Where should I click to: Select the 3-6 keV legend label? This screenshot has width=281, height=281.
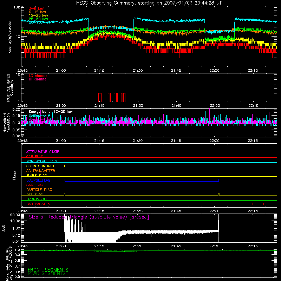click(37, 8)
